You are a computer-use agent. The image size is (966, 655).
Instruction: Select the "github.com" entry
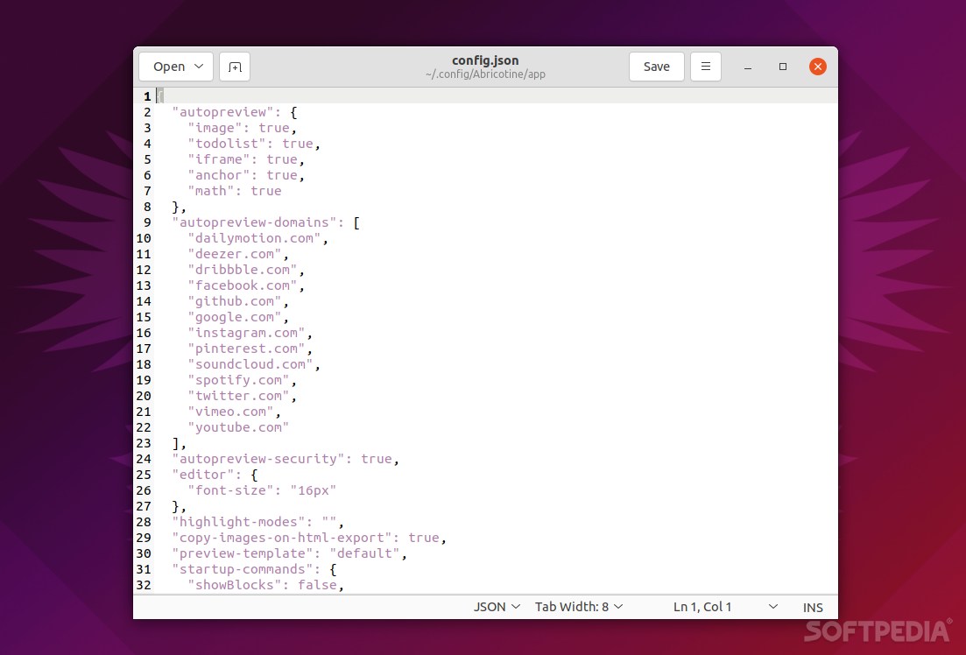tap(238, 301)
